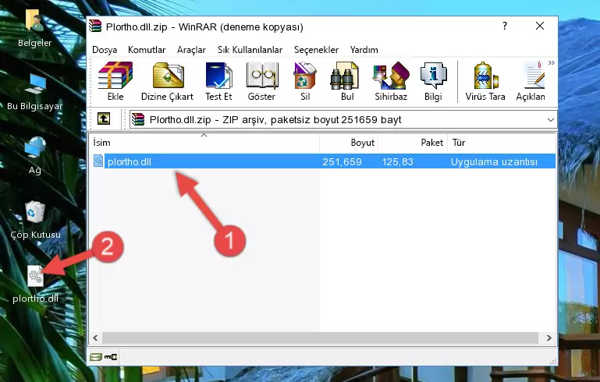Click the 125,83 packed size value

coord(398,161)
